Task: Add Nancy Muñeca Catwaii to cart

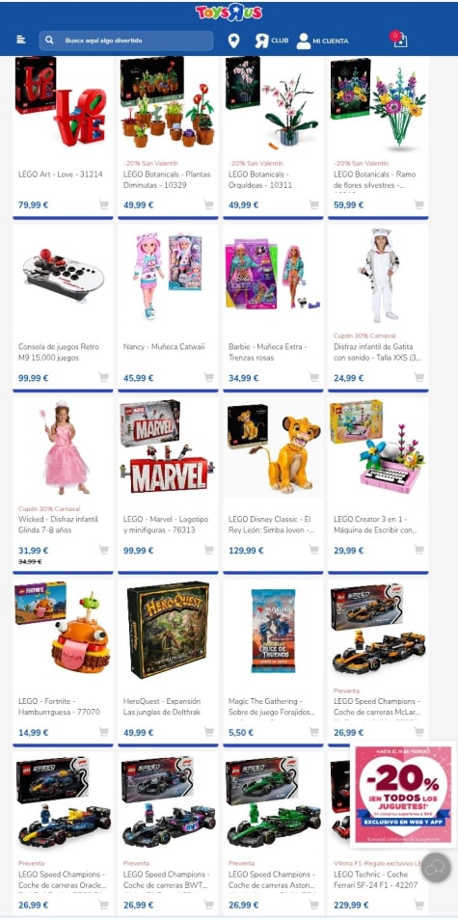Action: point(208,377)
